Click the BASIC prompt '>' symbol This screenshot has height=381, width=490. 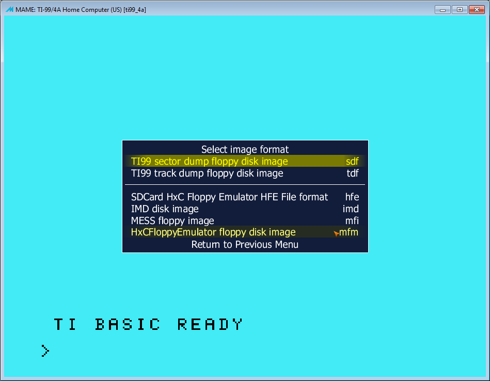coord(45,351)
